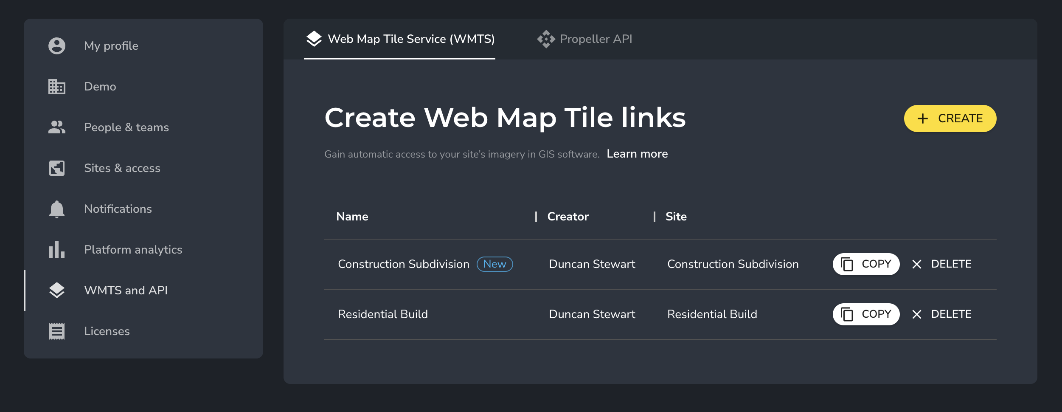Delete the Construction Subdivision link

pos(941,264)
